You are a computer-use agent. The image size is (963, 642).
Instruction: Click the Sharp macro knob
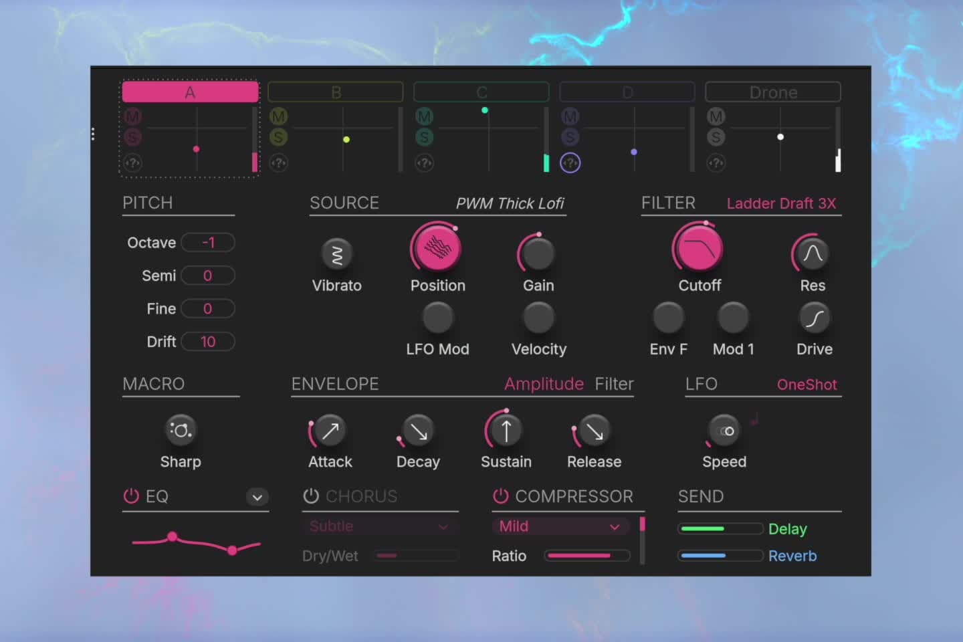[181, 430]
